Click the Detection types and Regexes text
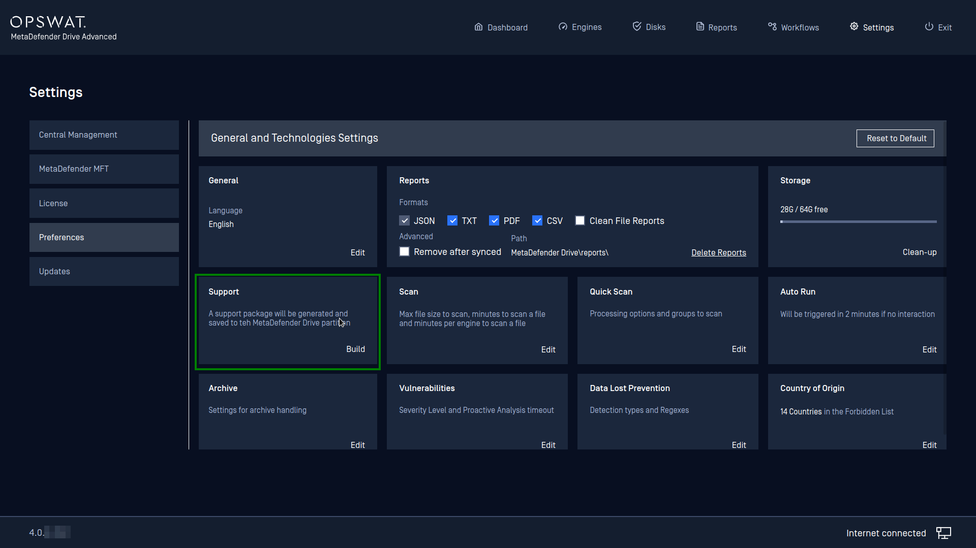Screen dimensions: 976x548 (x=639, y=410)
